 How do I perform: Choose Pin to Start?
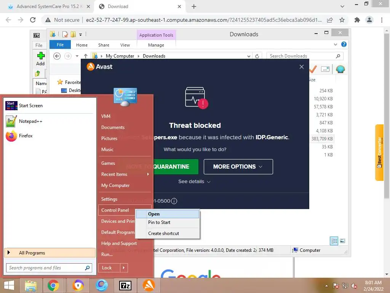point(168,222)
